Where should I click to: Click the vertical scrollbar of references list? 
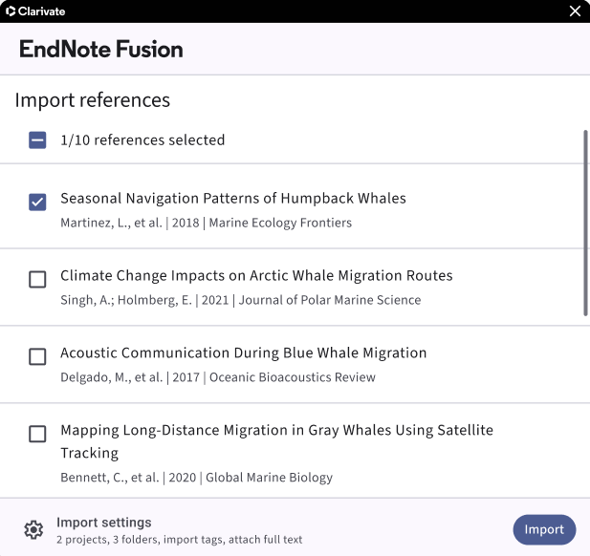pyautogui.click(x=585, y=223)
